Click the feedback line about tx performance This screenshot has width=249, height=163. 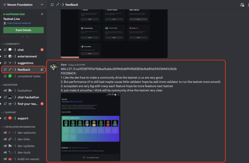pyautogui.click(x=141, y=82)
